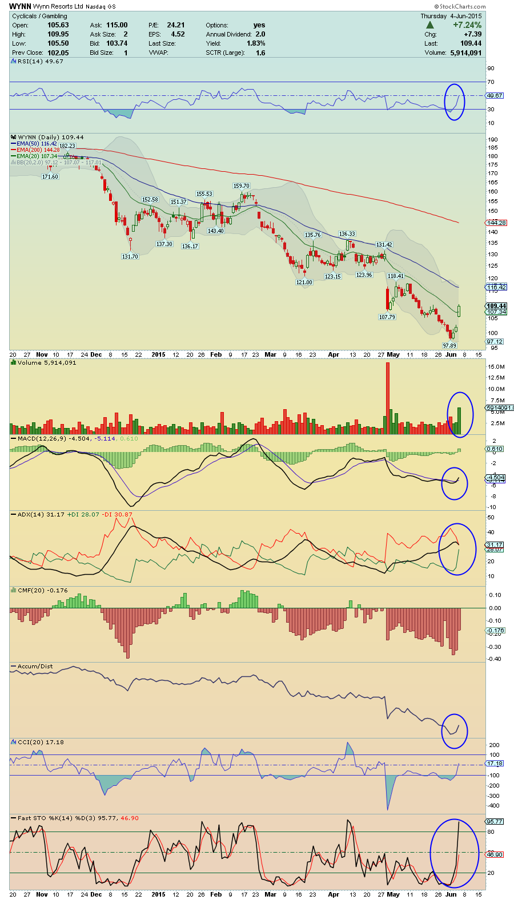Click the blue EMA(50) legend line

[x=14, y=144]
